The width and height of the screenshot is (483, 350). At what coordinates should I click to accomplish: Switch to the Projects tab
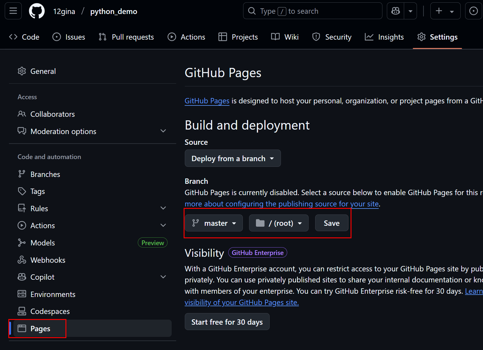(238, 37)
